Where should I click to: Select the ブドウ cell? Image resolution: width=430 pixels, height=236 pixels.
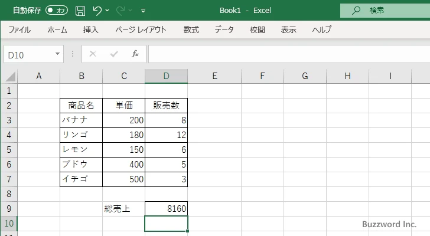click(81, 165)
